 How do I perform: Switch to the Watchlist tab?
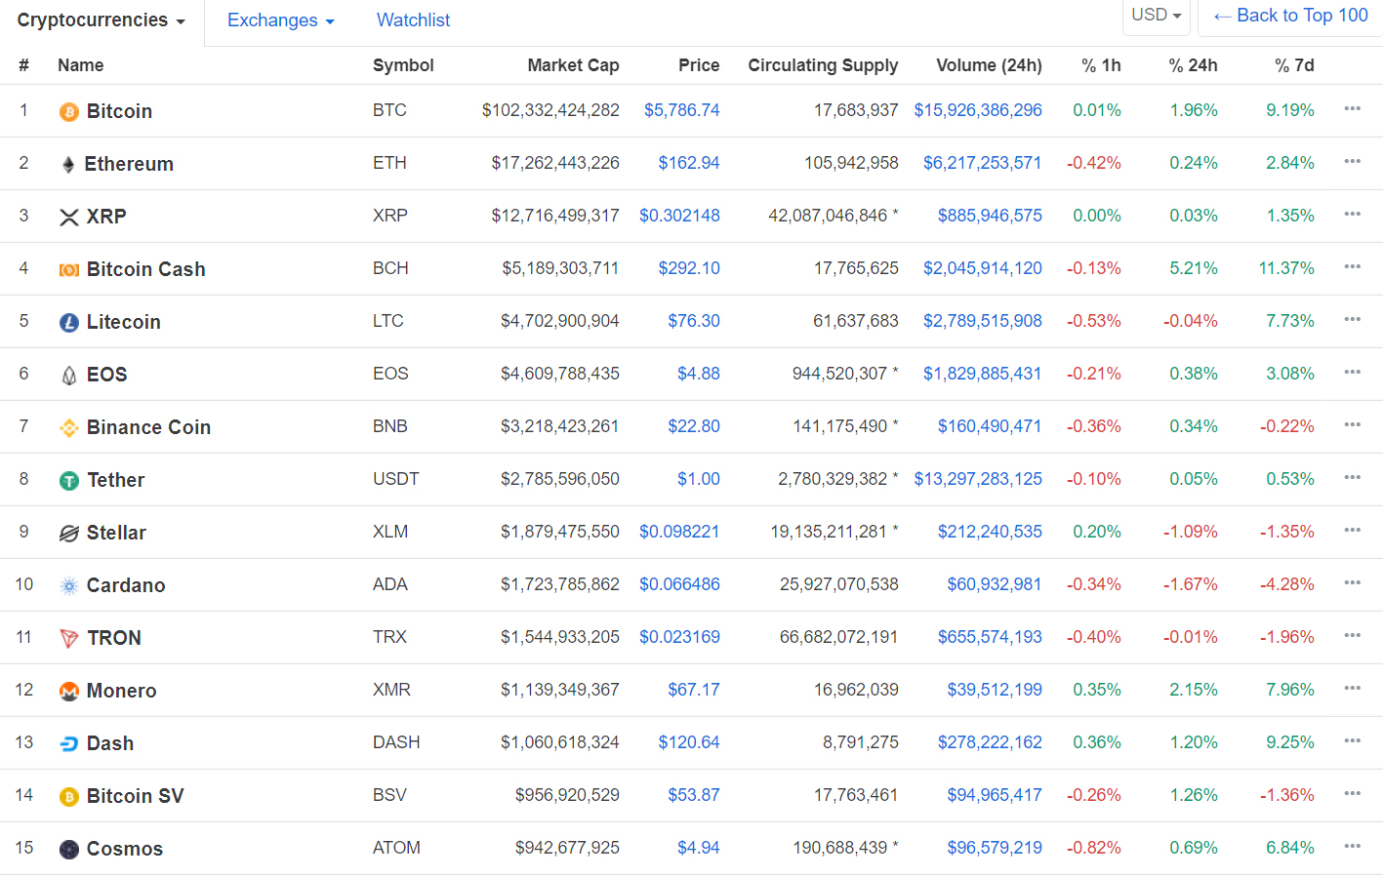413,20
